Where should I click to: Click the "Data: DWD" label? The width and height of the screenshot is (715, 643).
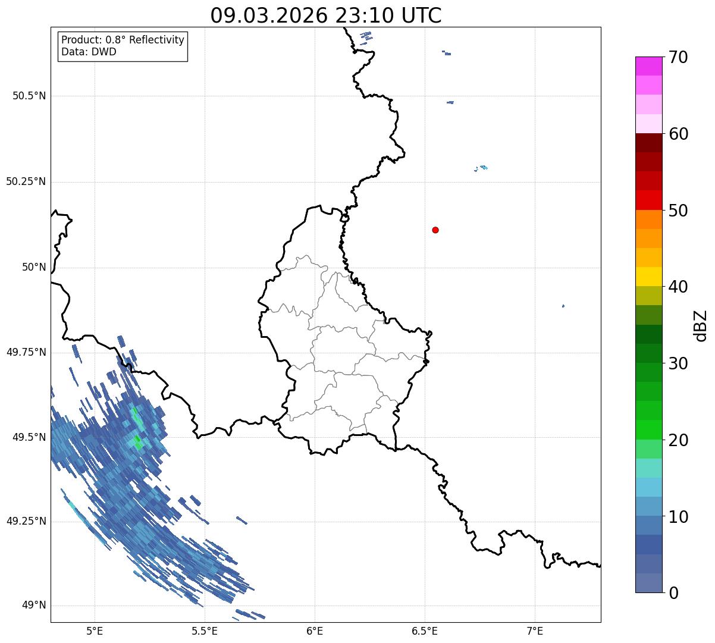(x=89, y=52)
